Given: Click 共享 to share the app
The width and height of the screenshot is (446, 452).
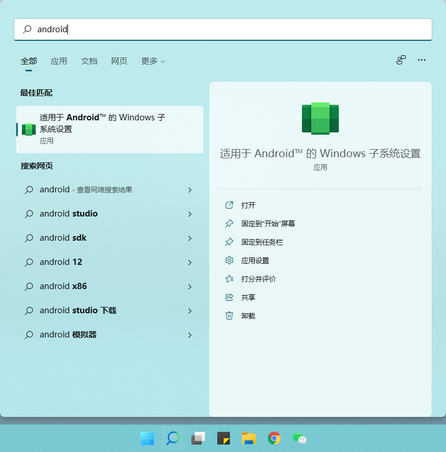Looking at the screenshot, I should pyautogui.click(x=248, y=298).
